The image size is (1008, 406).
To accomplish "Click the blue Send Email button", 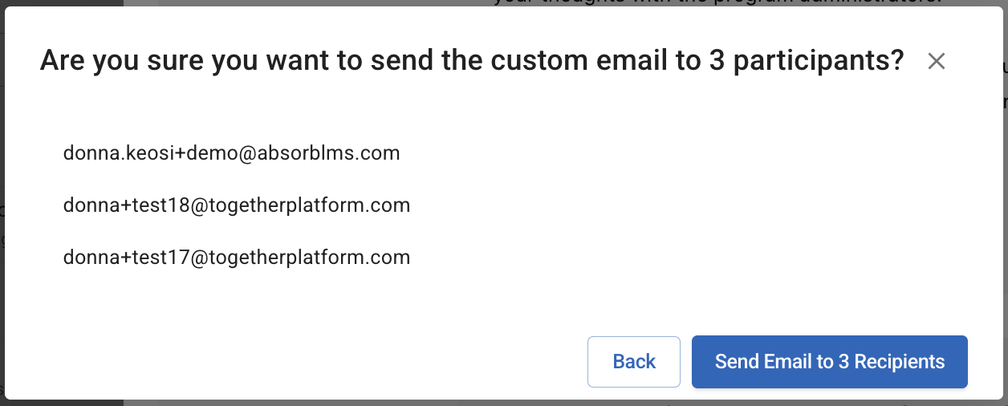I will (x=829, y=362).
